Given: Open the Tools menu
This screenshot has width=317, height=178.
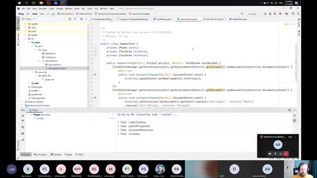Looking at the screenshot, I should coord(90,8).
